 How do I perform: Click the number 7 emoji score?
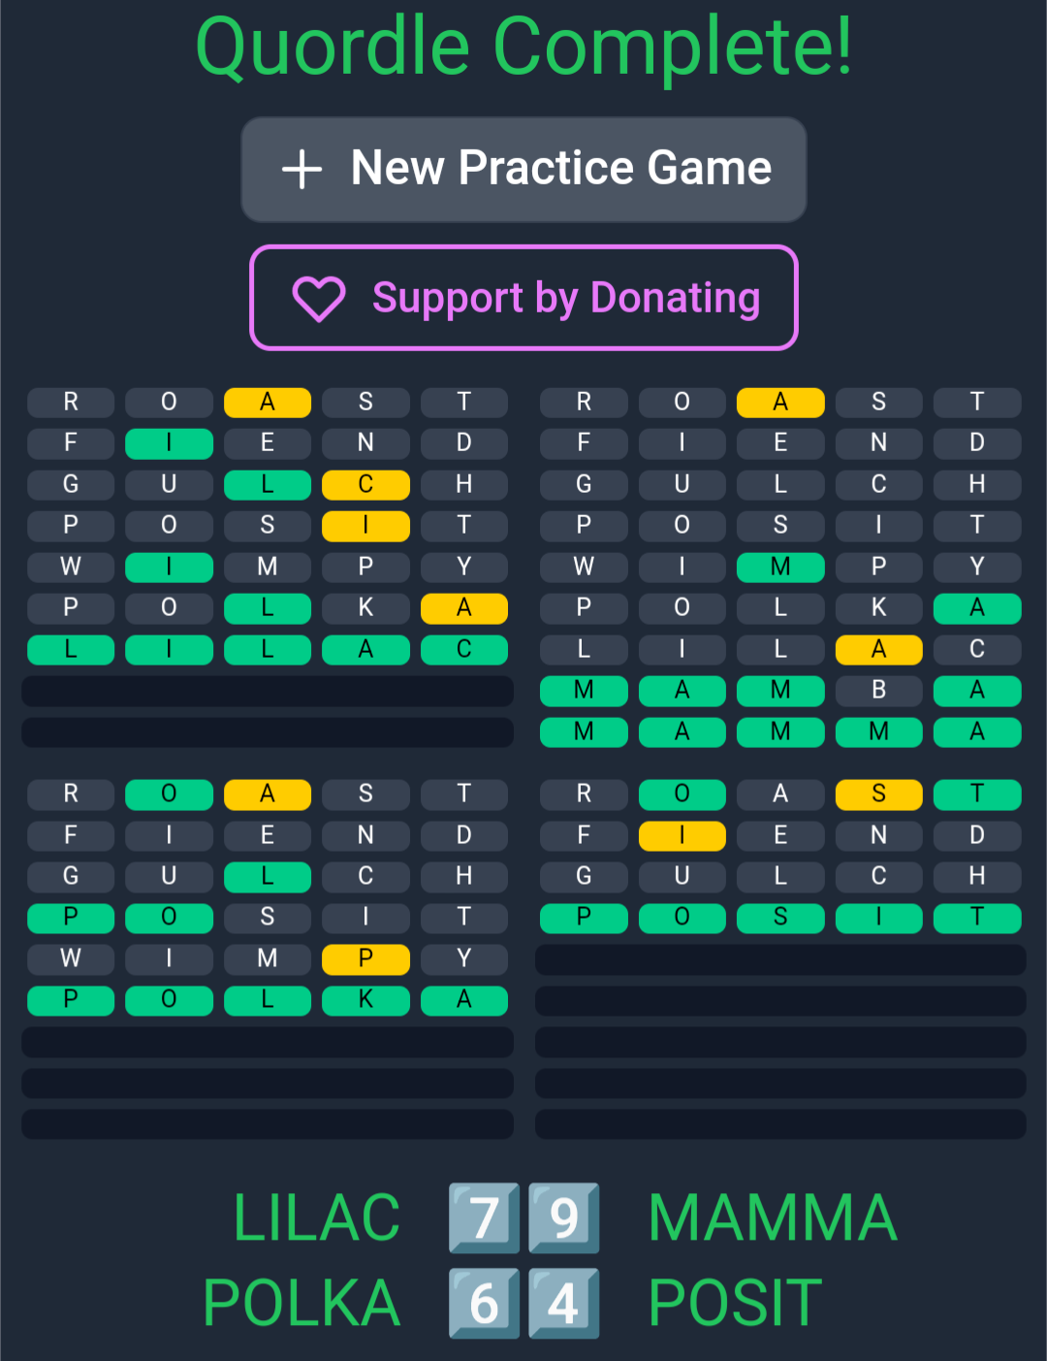click(x=484, y=1218)
